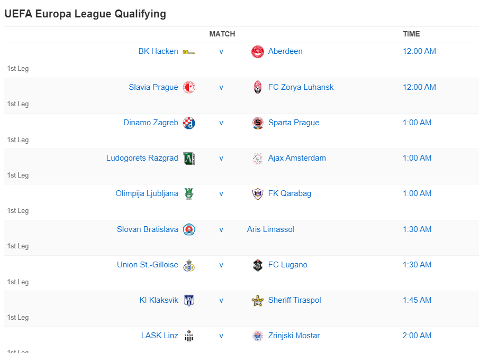Select the 12:00 AM time for BK Hacken match
The width and height of the screenshot is (479, 353).
(x=419, y=51)
